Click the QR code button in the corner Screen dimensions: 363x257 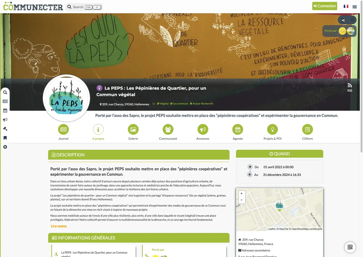pyautogui.click(x=350, y=247)
